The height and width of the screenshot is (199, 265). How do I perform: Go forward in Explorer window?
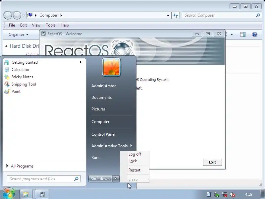(x=17, y=15)
